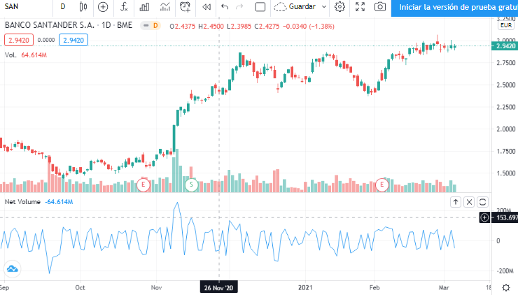Click the February earnings E marker

pyautogui.click(x=382, y=185)
